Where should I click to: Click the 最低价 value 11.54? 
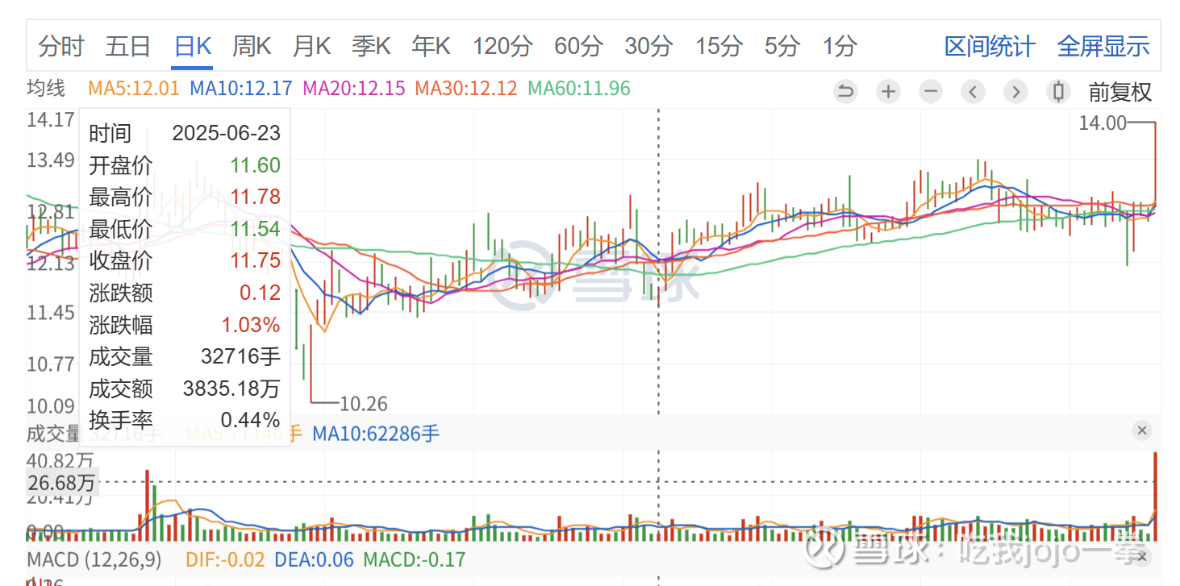(x=256, y=229)
